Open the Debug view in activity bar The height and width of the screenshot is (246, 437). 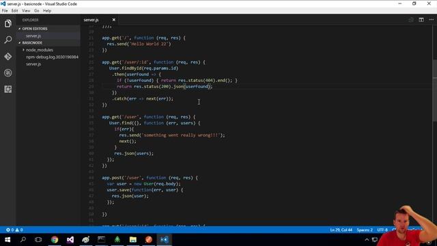point(8,73)
